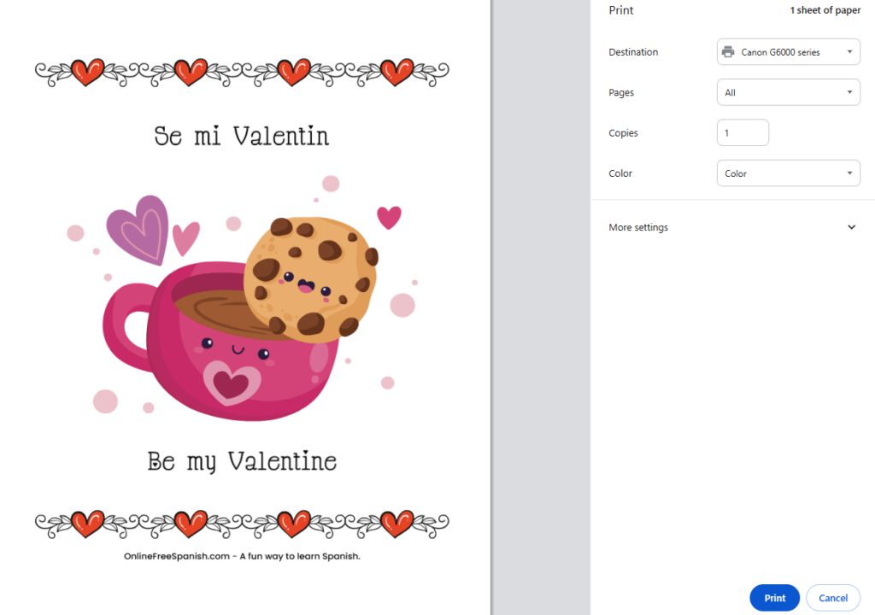Click the Copies number input field
The height and width of the screenshot is (615, 875).
(742, 133)
